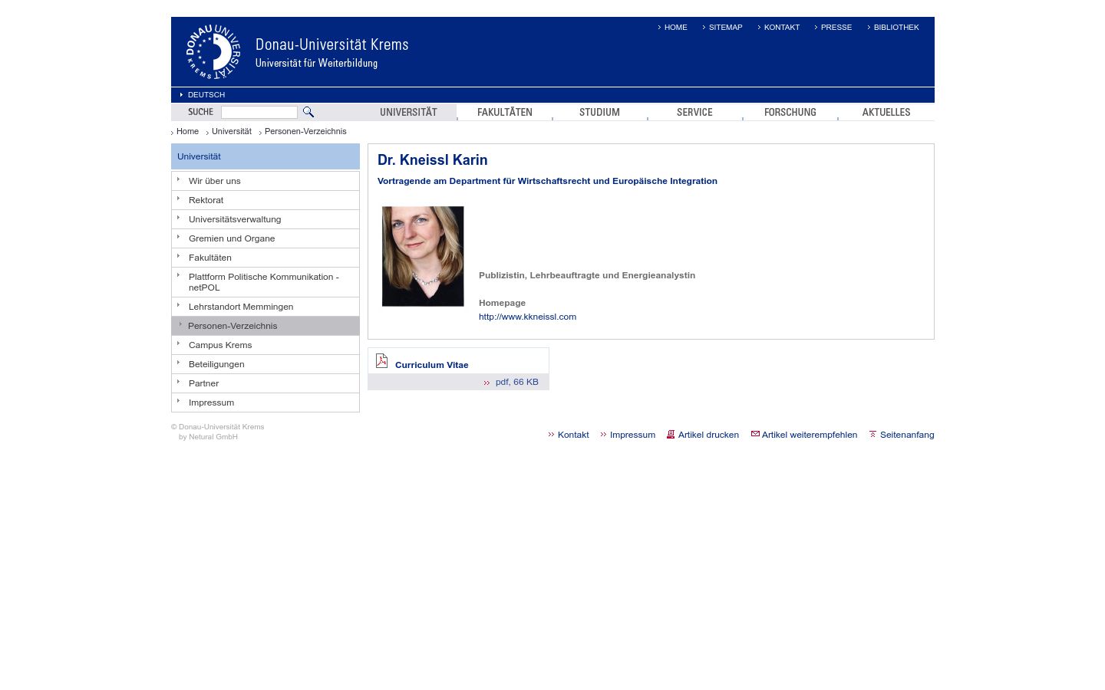The image size is (1105, 690).
Task: Select the AKTUELLES main menu tab
Action: click(886, 112)
